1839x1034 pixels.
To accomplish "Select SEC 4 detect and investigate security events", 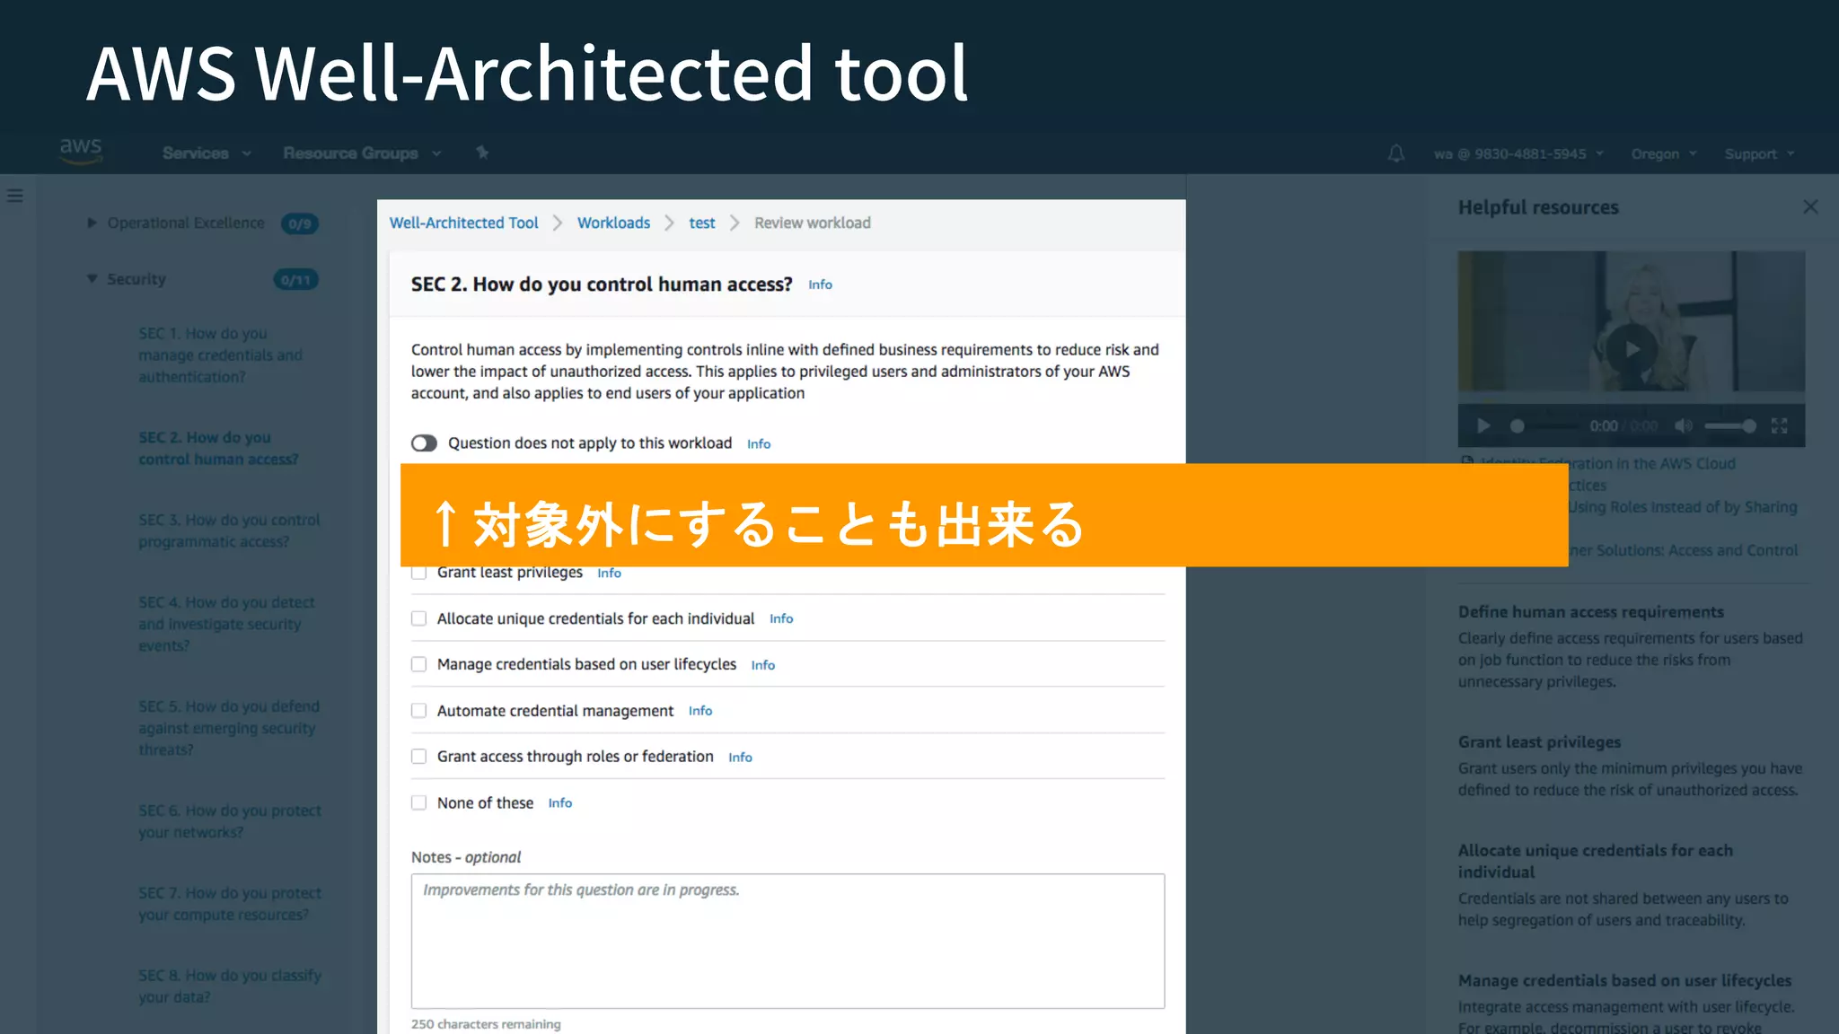I will [226, 624].
